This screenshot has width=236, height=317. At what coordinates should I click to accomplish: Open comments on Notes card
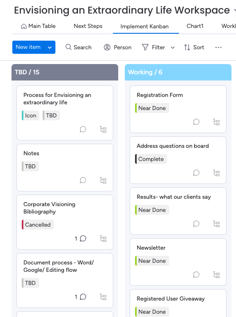[83, 180]
